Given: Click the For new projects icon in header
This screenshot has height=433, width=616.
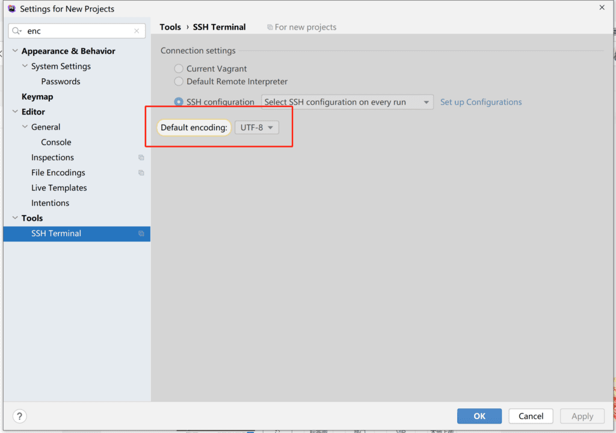Looking at the screenshot, I should click(270, 27).
